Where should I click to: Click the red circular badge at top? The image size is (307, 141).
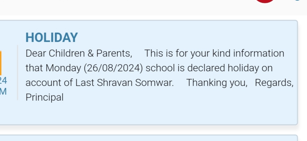pos(265,1)
